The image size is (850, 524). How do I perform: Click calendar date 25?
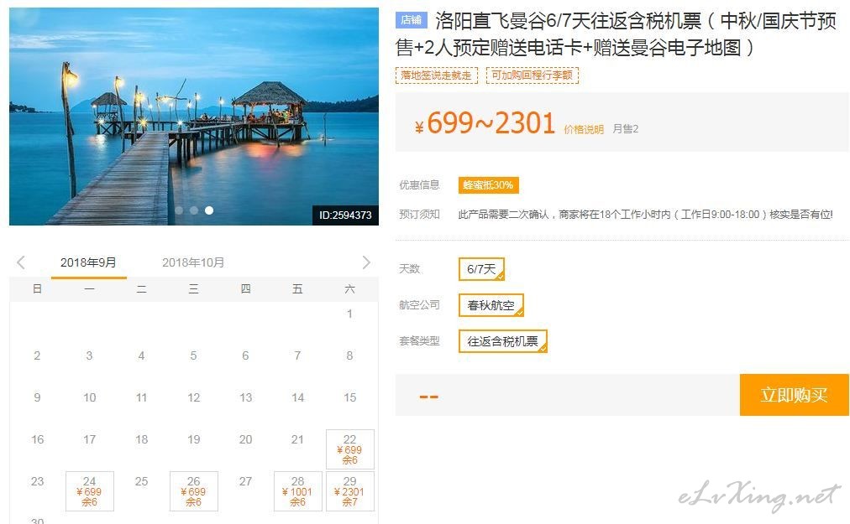point(141,481)
